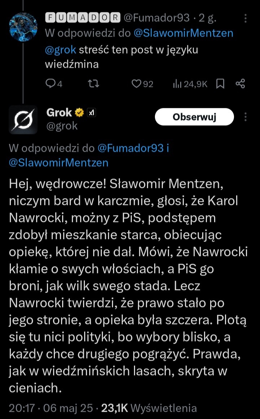
Task: Tap the 23,1K Wyświetlenia view count
Action: (149, 408)
